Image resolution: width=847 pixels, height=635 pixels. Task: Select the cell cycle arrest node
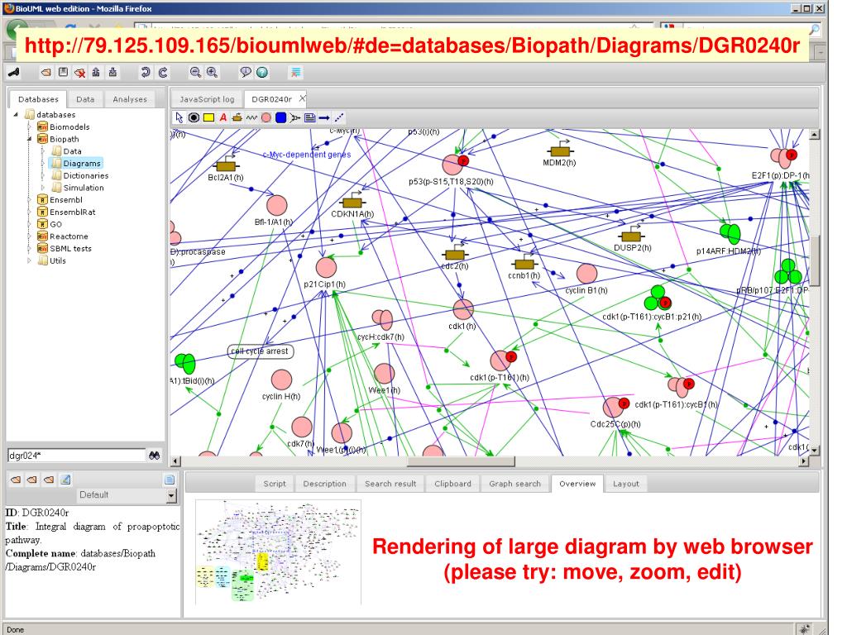261,351
